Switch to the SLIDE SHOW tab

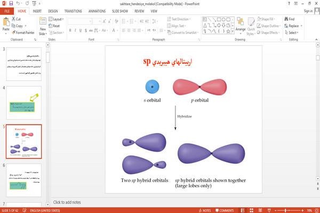pyautogui.click(x=120, y=11)
